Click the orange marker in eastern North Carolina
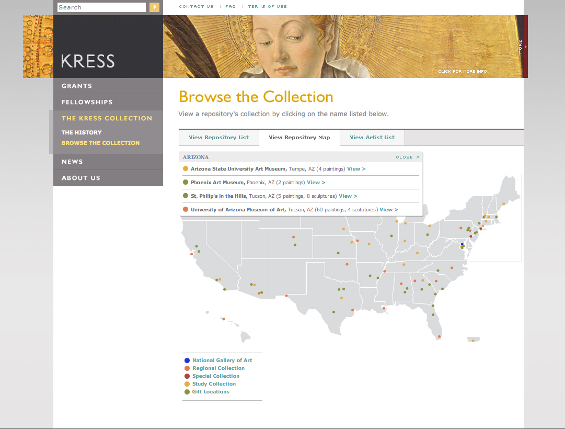The height and width of the screenshot is (429, 565). pyautogui.click(x=452, y=268)
